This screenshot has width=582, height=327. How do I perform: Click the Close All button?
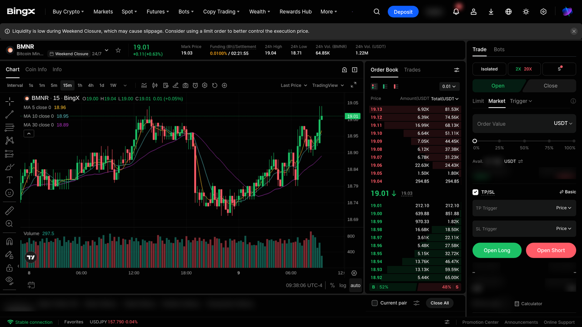coord(440,303)
